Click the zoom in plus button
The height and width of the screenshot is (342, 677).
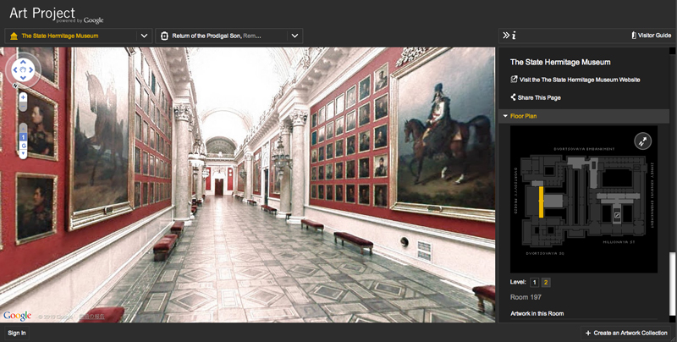click(x=23, y=97)
